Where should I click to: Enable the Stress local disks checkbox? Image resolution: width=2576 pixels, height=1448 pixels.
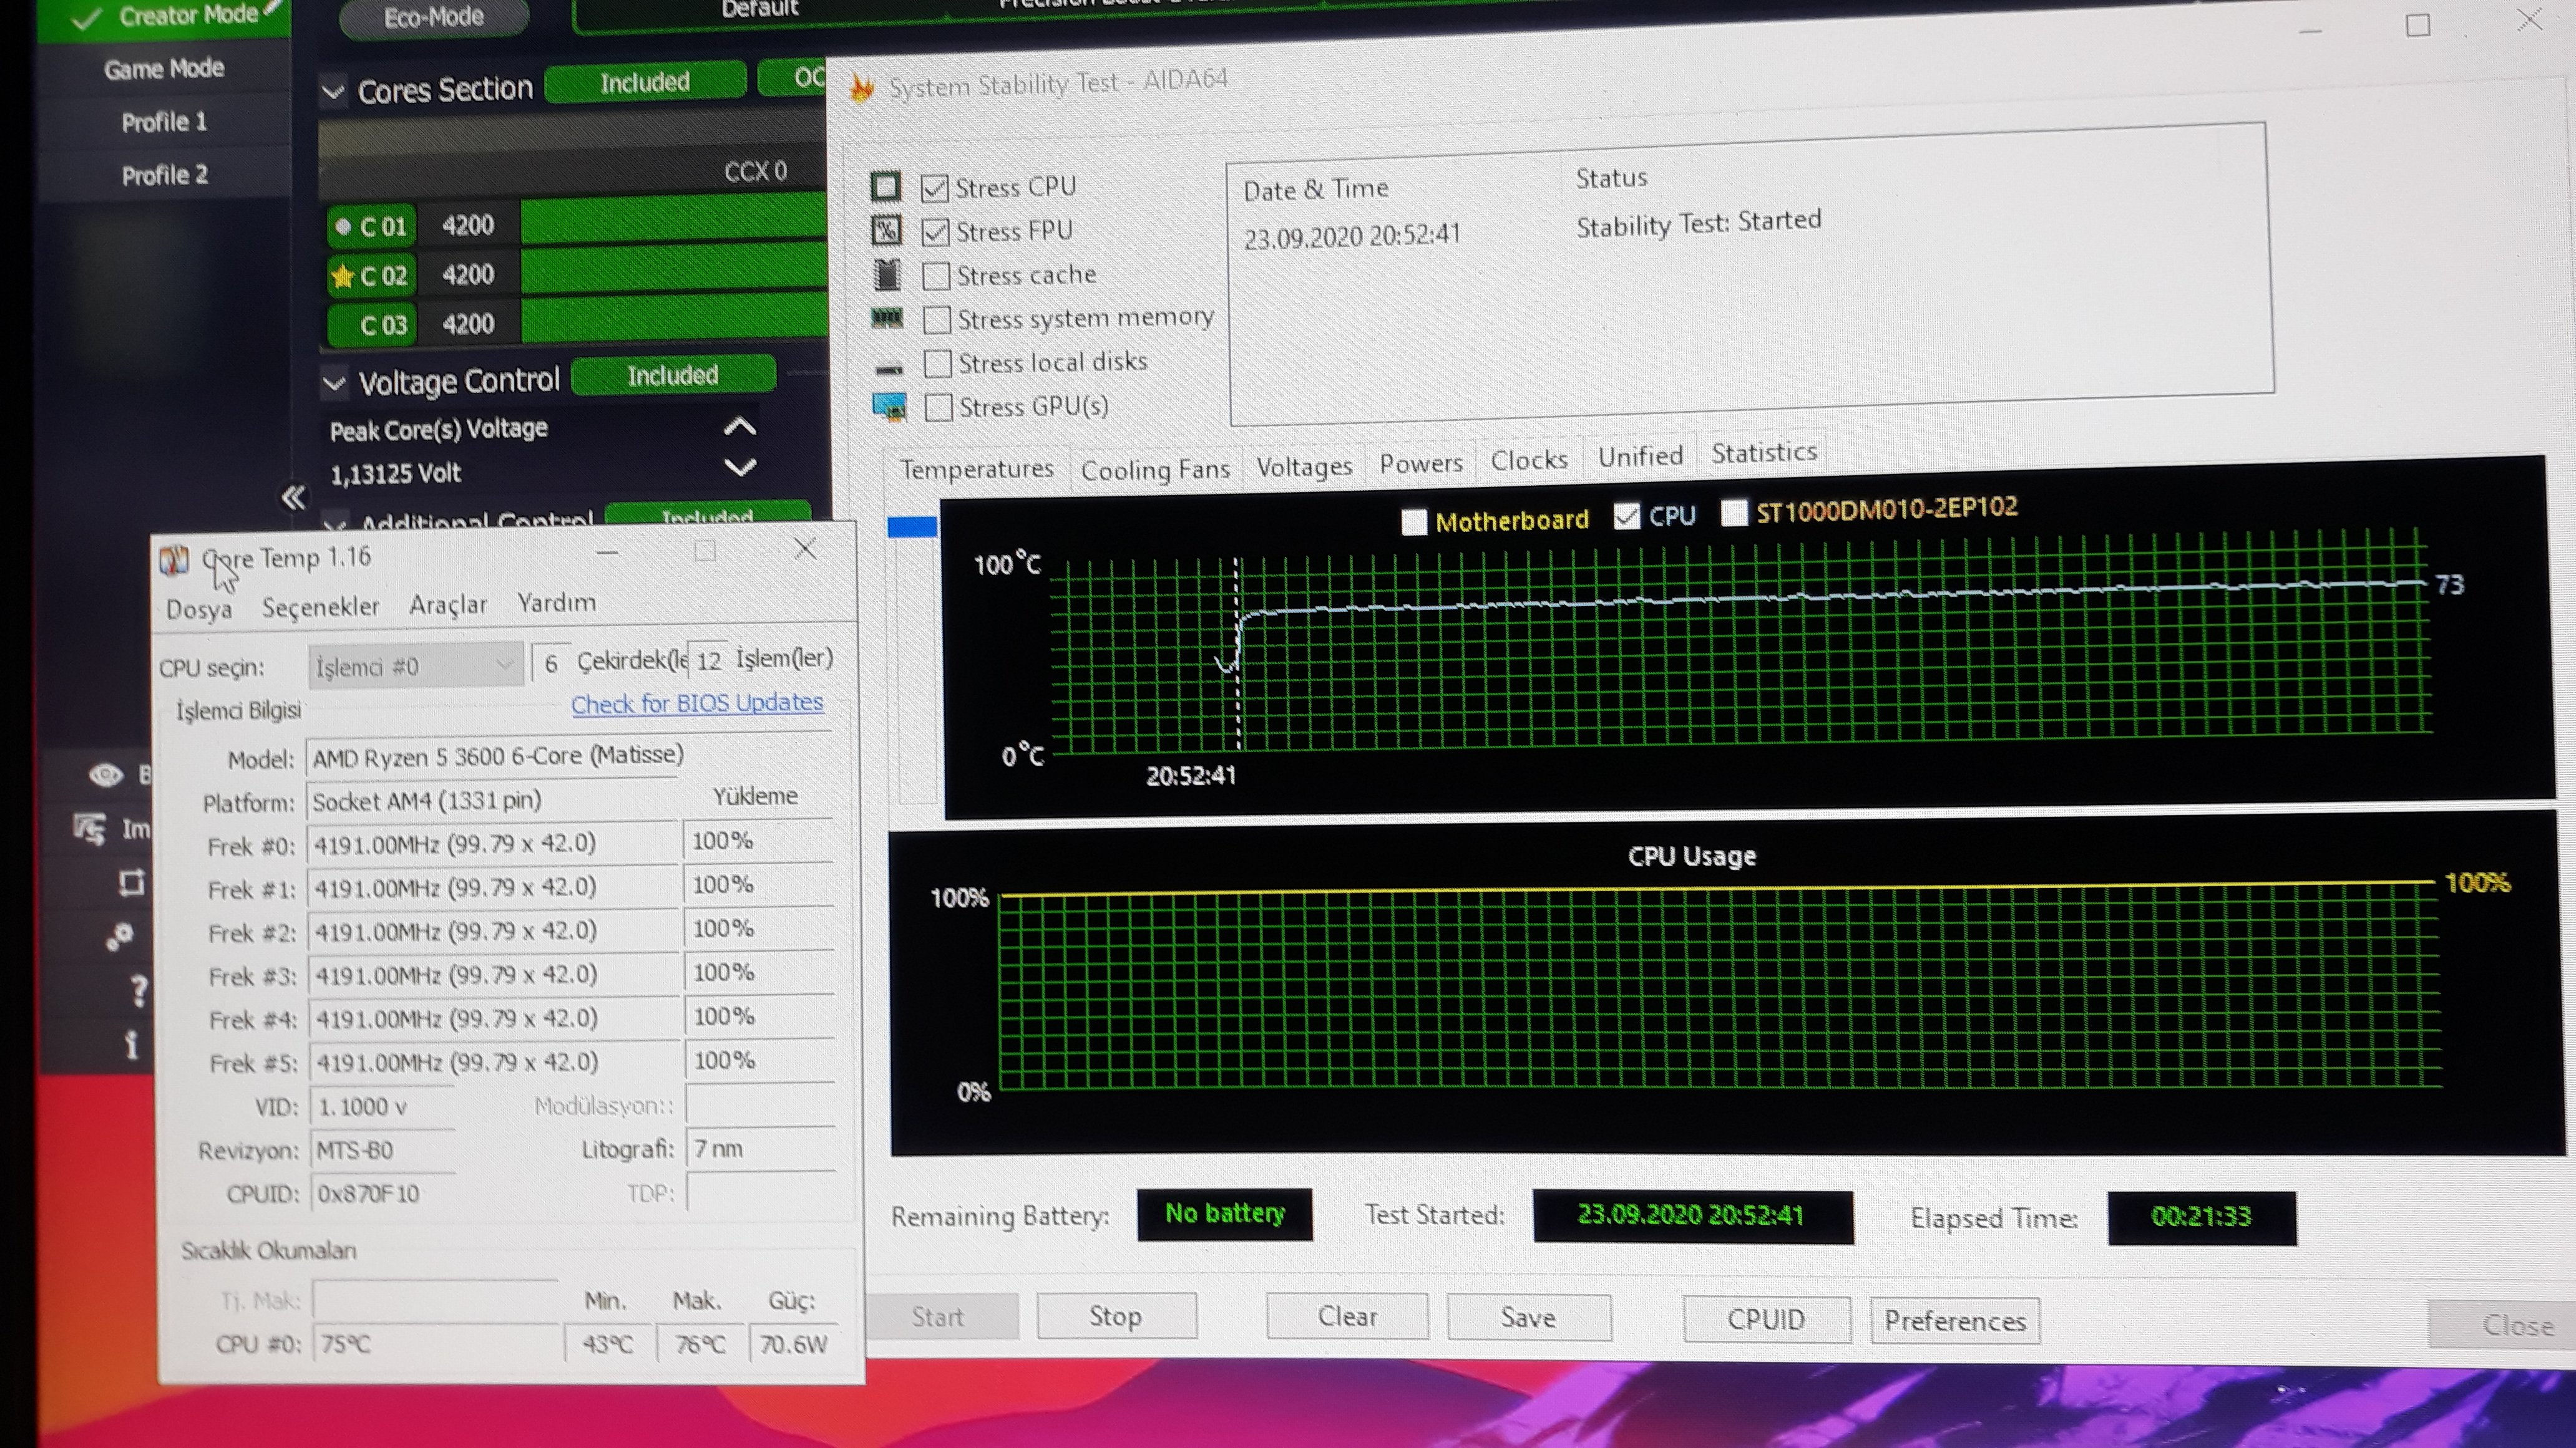938,364
